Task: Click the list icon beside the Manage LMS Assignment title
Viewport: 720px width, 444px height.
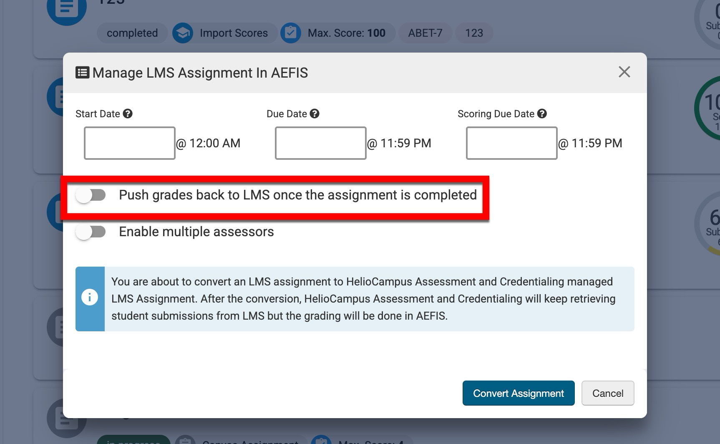Action: coord(82,73)
